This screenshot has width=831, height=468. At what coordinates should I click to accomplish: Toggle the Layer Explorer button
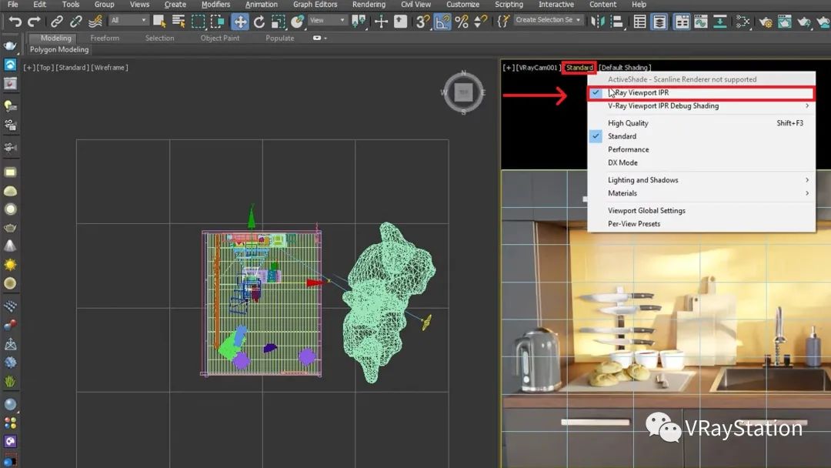(x=660, y=21)
